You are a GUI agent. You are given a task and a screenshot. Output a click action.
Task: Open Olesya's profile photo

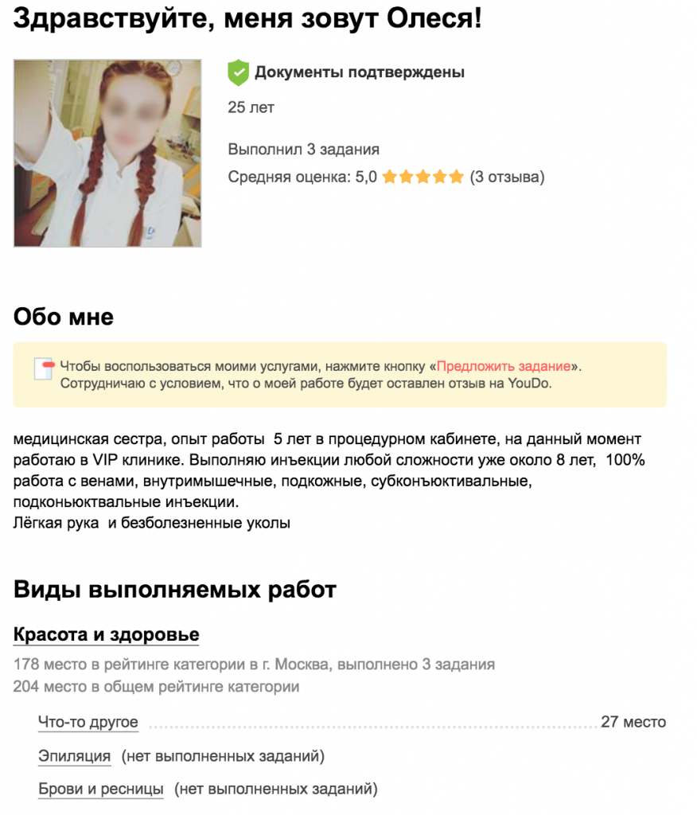pos(107,153)
